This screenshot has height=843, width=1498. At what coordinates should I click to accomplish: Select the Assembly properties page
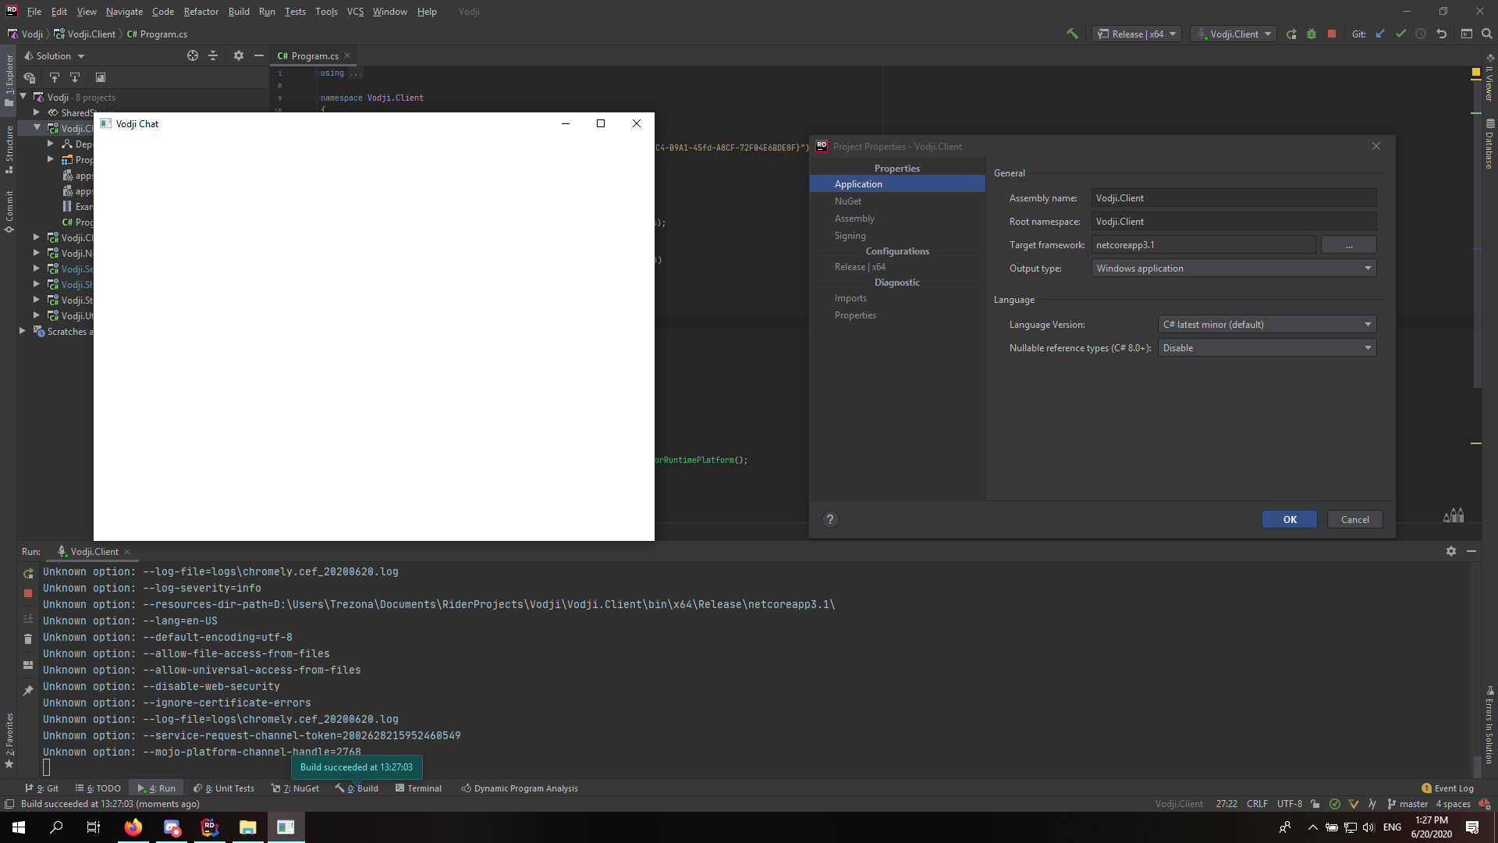(854, 218)
